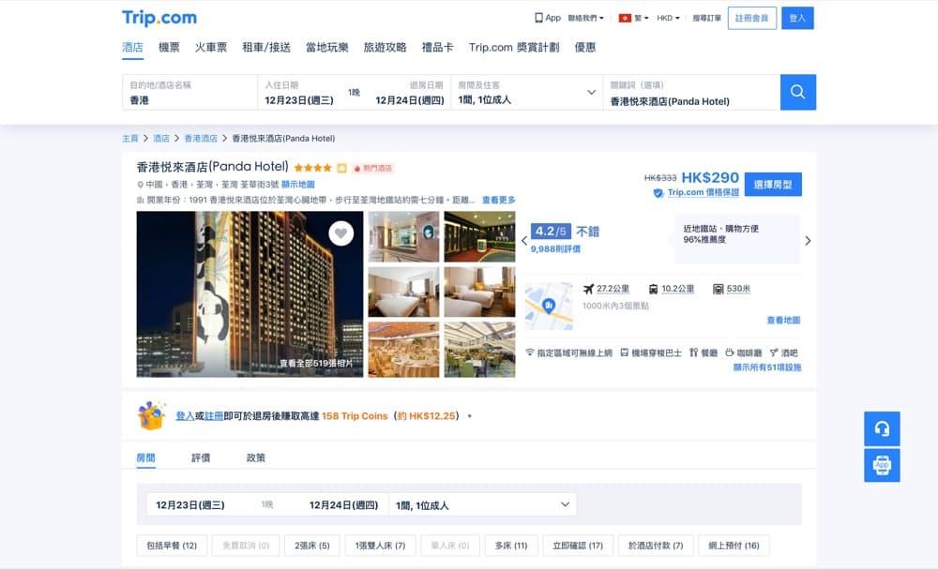Click 香港酒店 in the breadcrumb

pos(201,138)
